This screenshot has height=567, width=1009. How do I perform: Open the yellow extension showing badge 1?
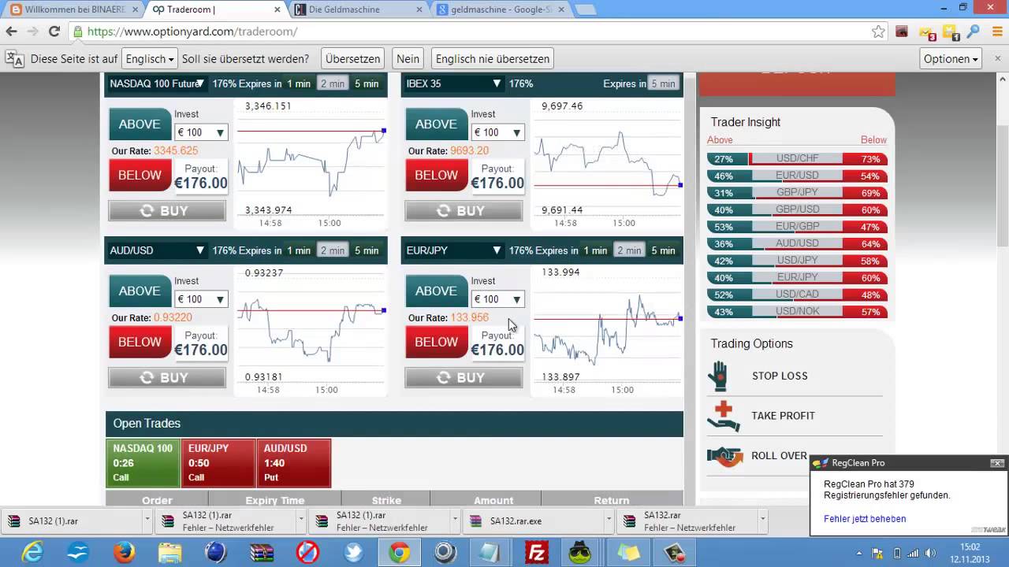pyautogui.click(x=950, y=31)
